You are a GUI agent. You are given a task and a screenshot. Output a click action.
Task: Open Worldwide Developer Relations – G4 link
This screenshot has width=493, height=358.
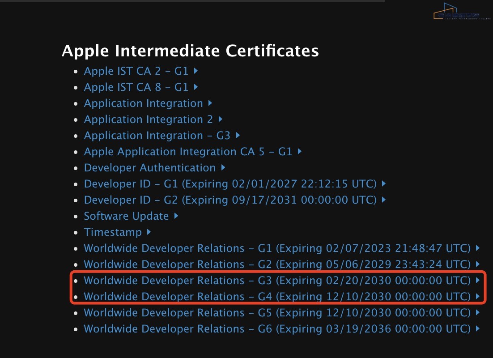tap(277, 297)
